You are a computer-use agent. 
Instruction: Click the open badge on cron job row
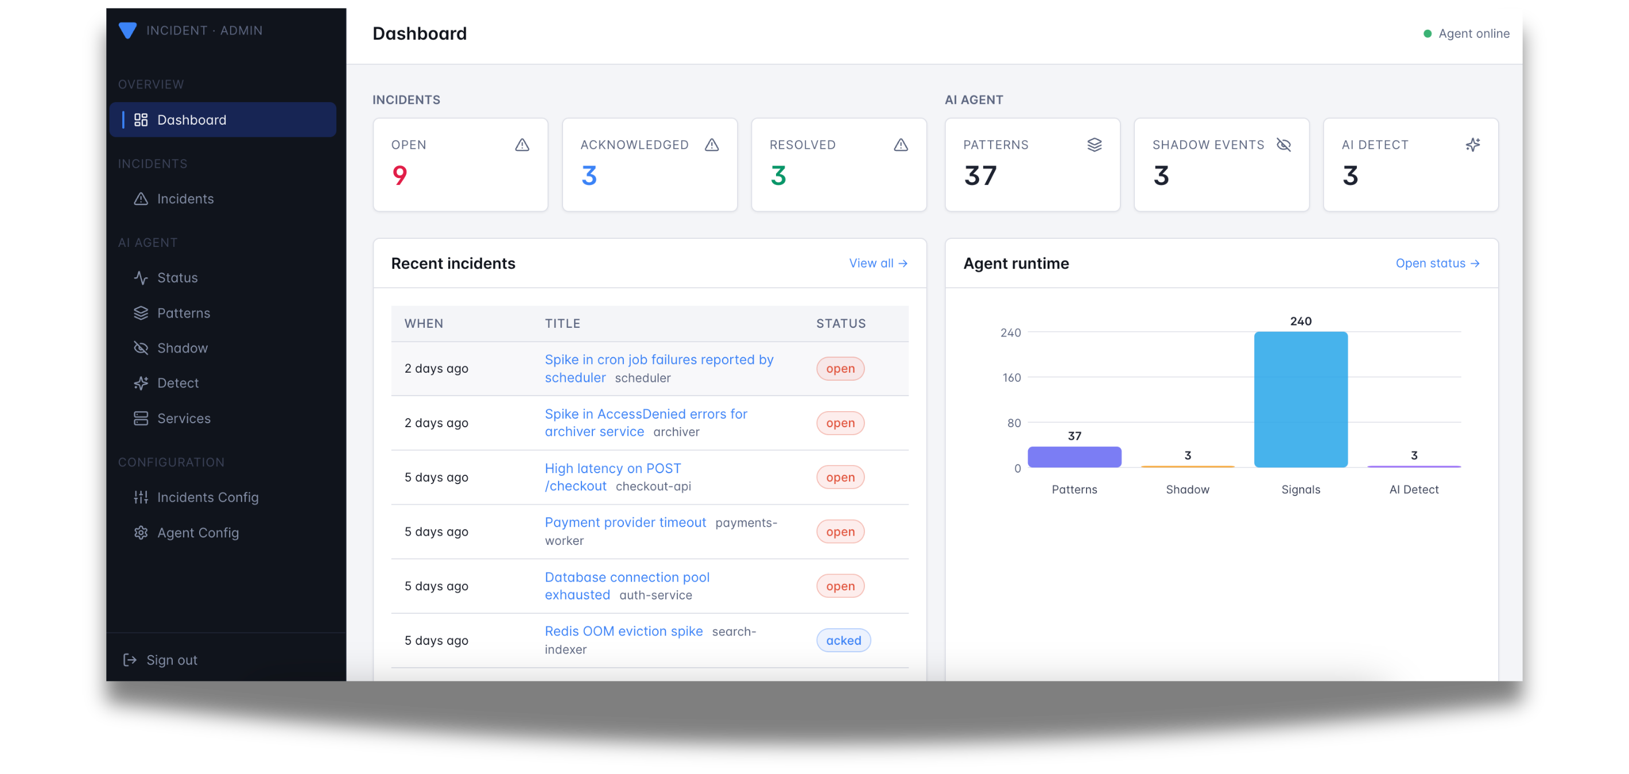(840, 369)
